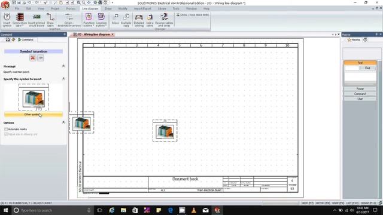Click the Find text input field

[352, 68]
